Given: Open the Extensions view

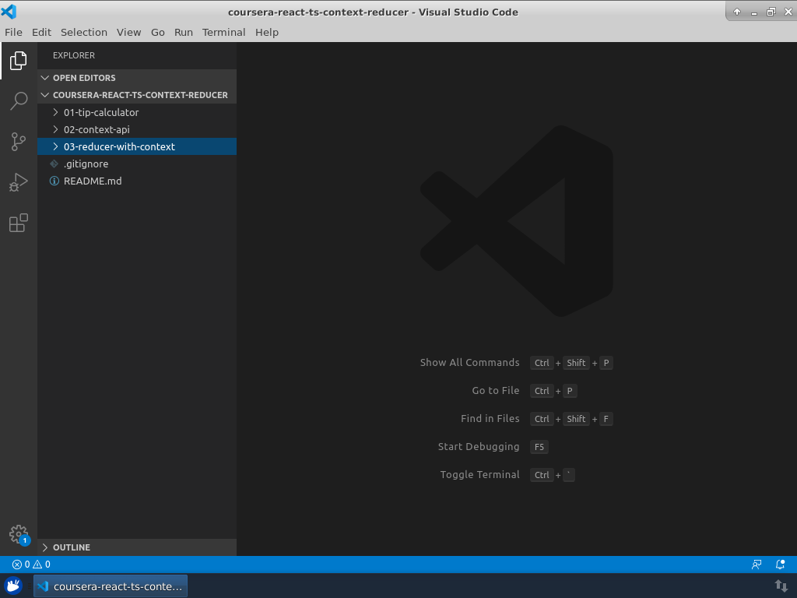Looking at the screenshot, I should tap(19, 223).
